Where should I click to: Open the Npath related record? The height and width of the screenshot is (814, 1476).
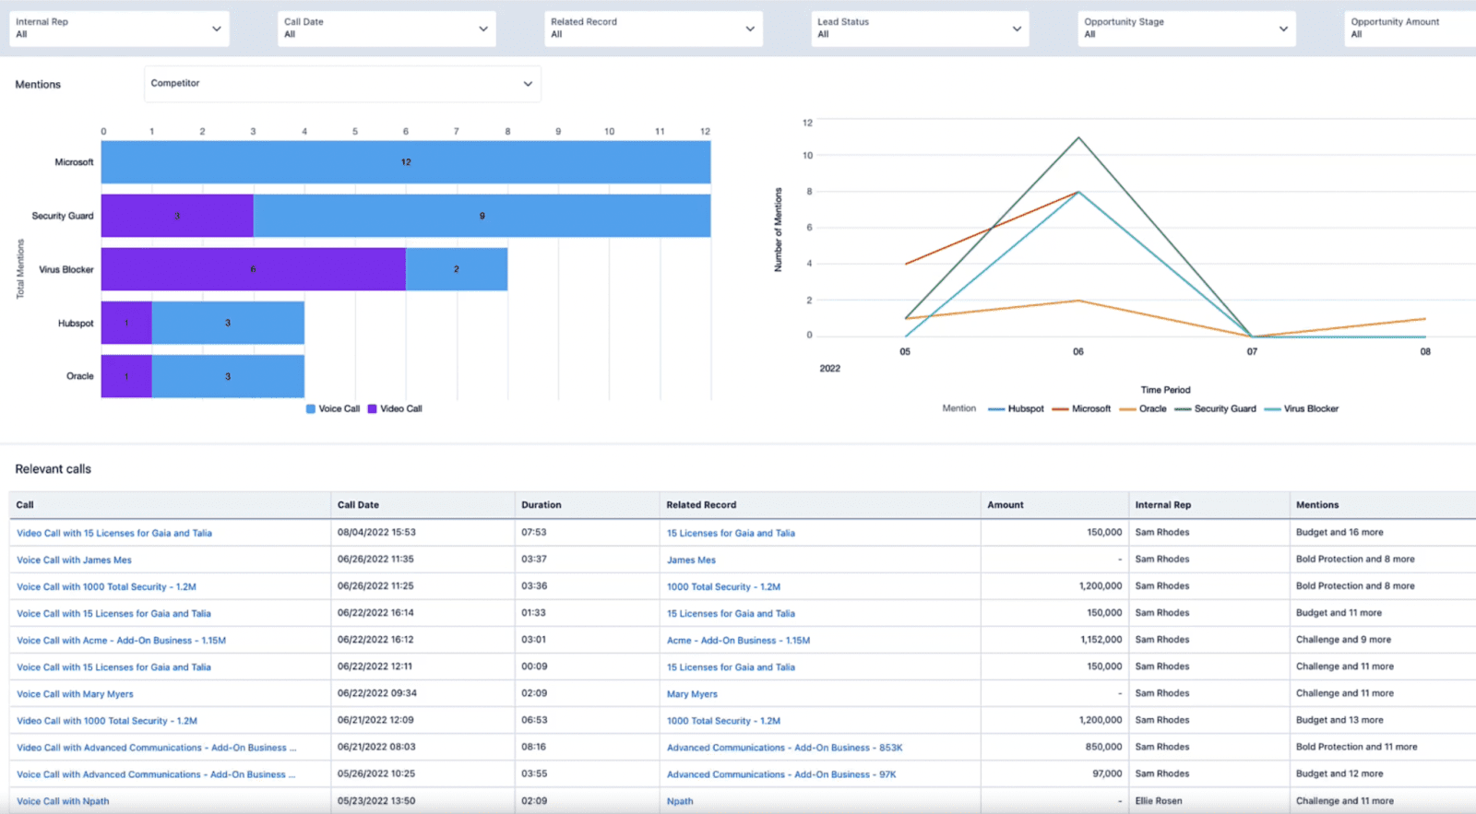[x=680, y=801]
